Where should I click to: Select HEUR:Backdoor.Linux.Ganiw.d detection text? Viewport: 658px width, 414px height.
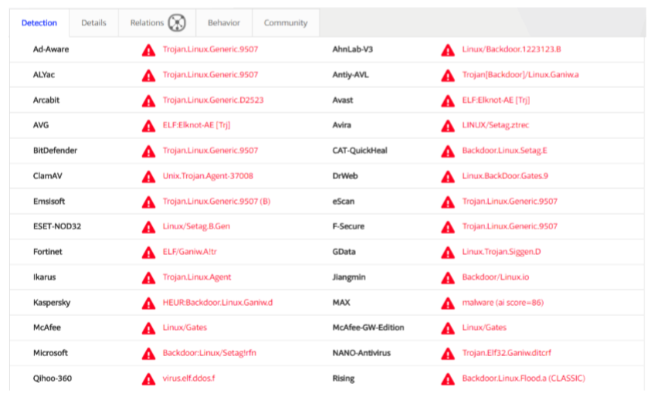[218, 302]
